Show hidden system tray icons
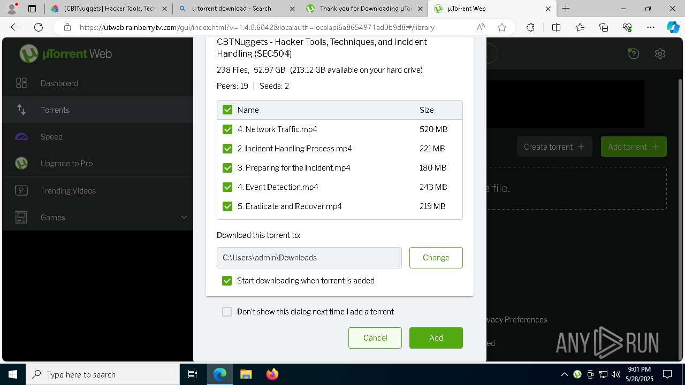The width and height of the screenshot is (685, 385). click(565, 374)
